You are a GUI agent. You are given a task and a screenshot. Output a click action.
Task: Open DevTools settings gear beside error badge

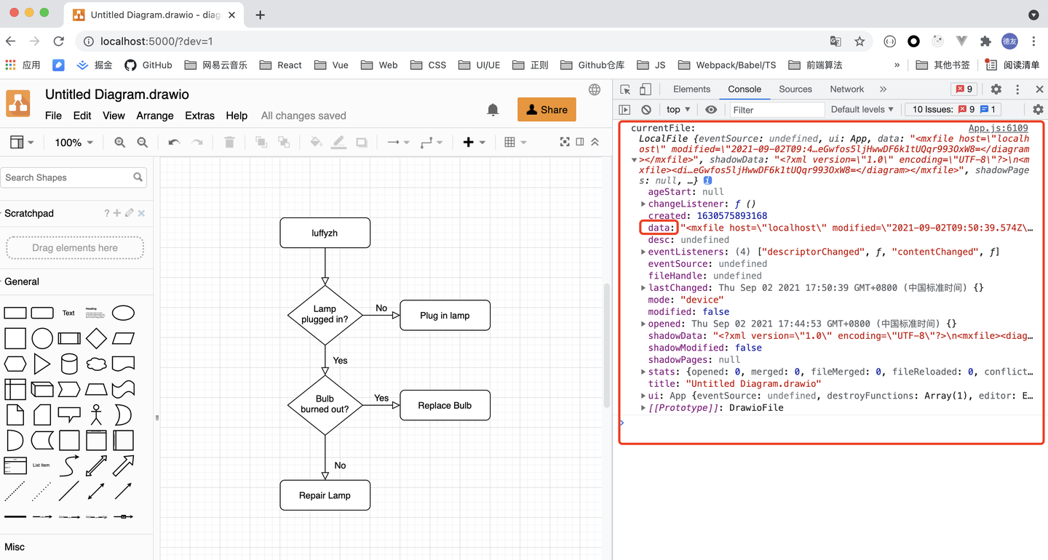pyautogui.click(x=996, y=89)
